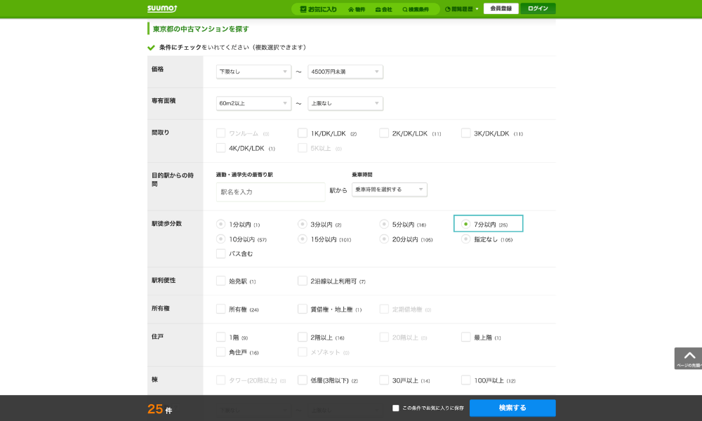Image resolution: width=702 pixels, height=421 pixels.
Task: Click the page-top arrow button
Action: point(689,358)
